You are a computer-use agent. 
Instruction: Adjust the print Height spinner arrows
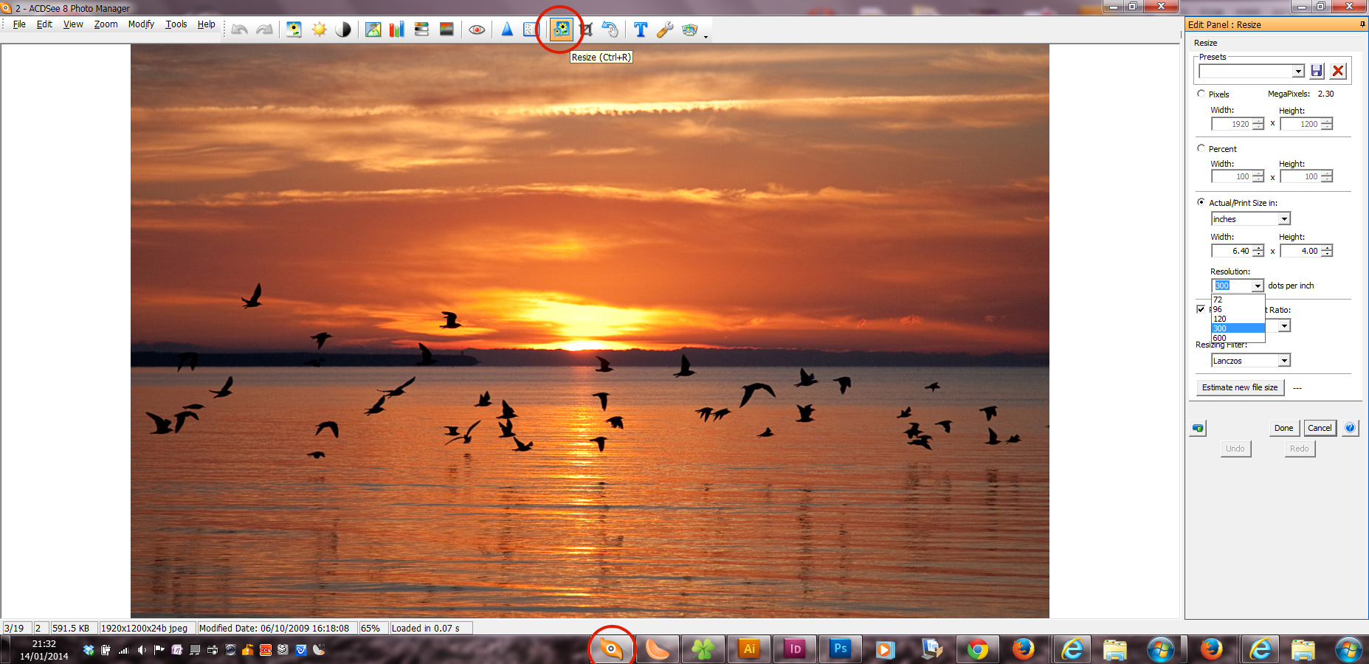coord(1327,251)
